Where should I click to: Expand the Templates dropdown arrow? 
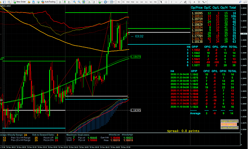tap(114, 2)
